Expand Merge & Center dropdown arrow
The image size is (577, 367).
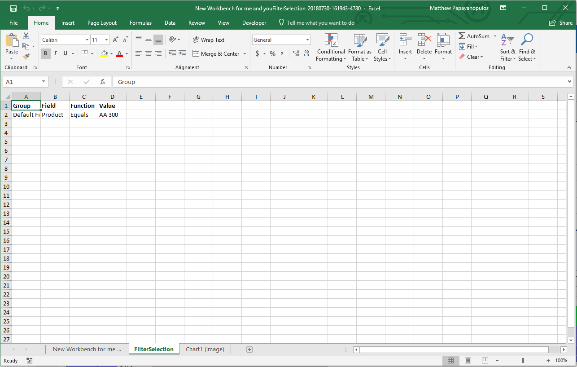[x=245, y=53]
